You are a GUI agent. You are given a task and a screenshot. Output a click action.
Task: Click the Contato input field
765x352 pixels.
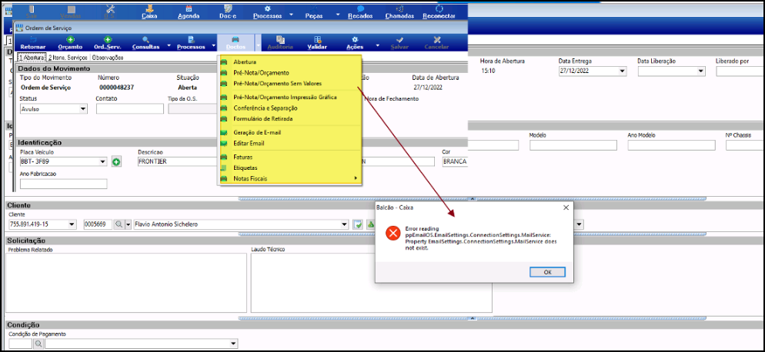pyautogui.click(x=129, y=109)
